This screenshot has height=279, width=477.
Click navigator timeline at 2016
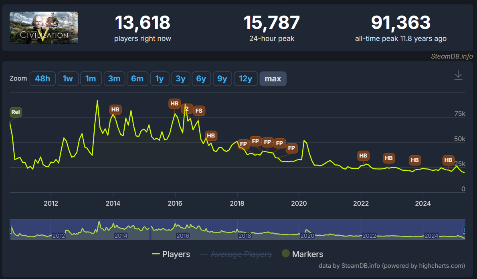tap(182, 235)
